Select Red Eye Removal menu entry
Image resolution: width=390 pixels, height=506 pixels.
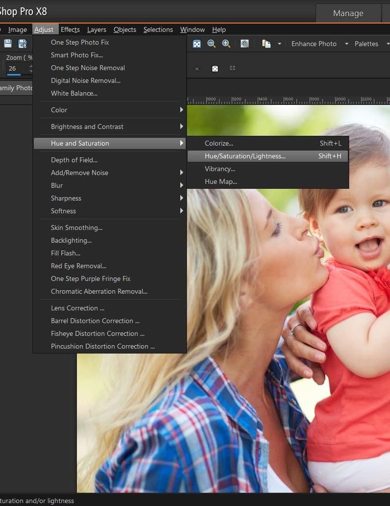[78, 266]
